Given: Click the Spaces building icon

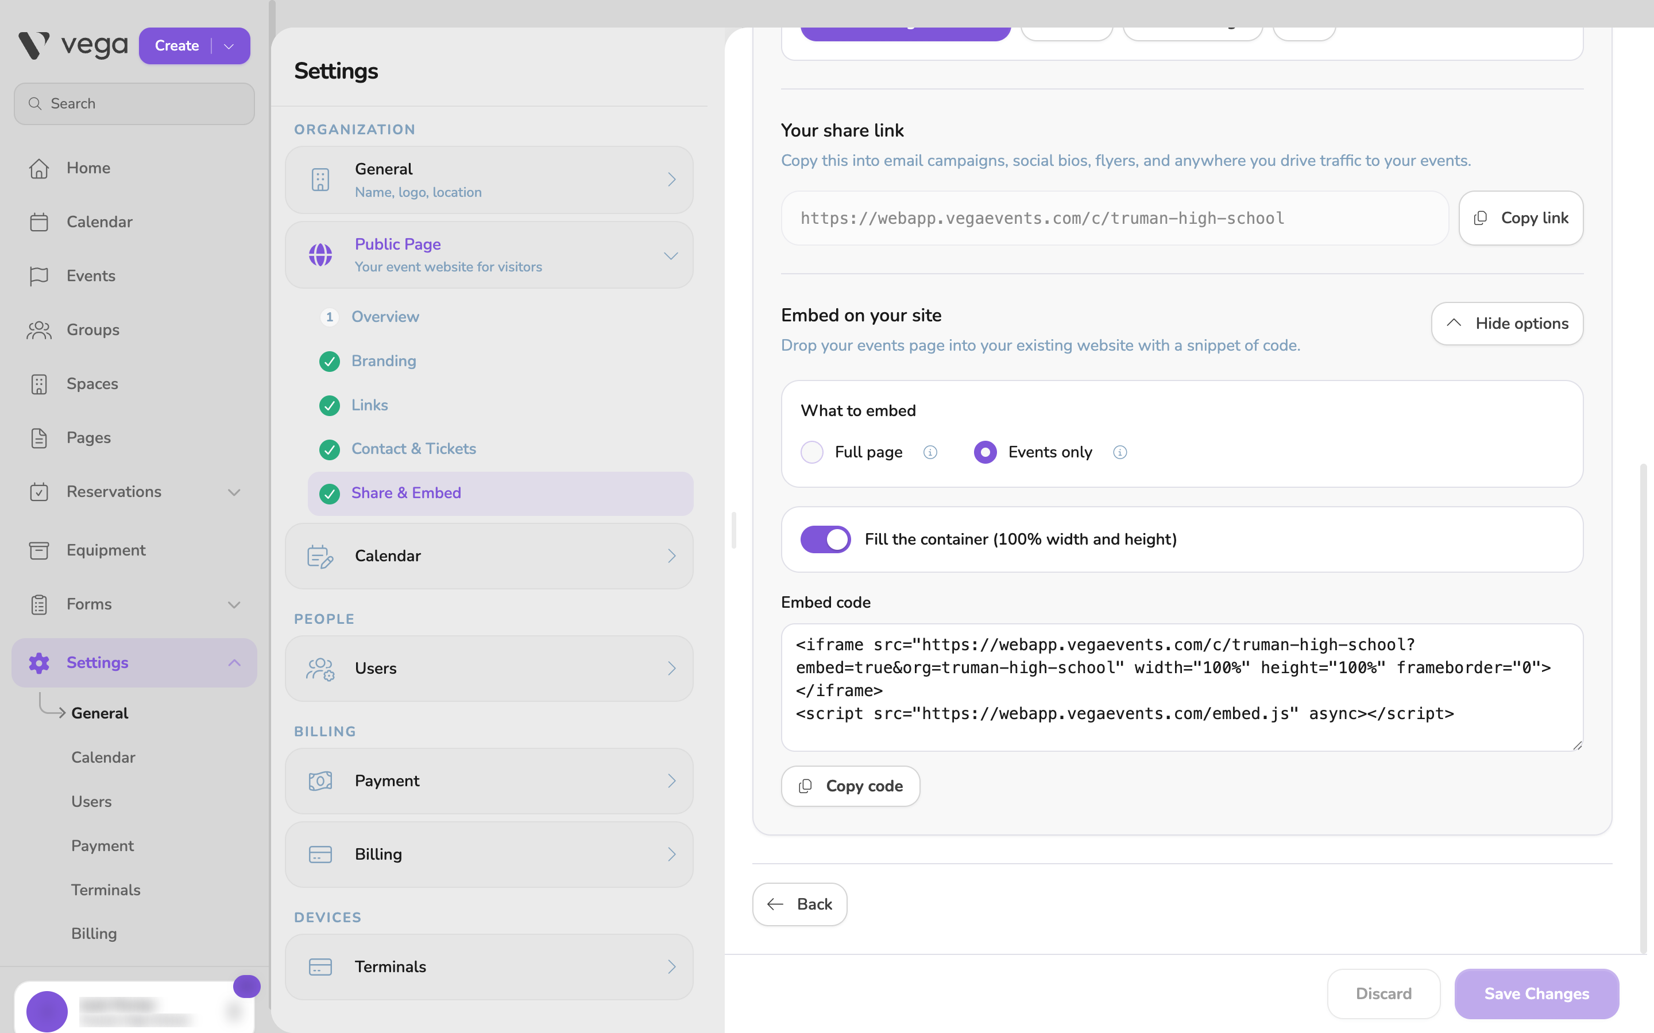Looking at the screenshot, I should [39, 384].
